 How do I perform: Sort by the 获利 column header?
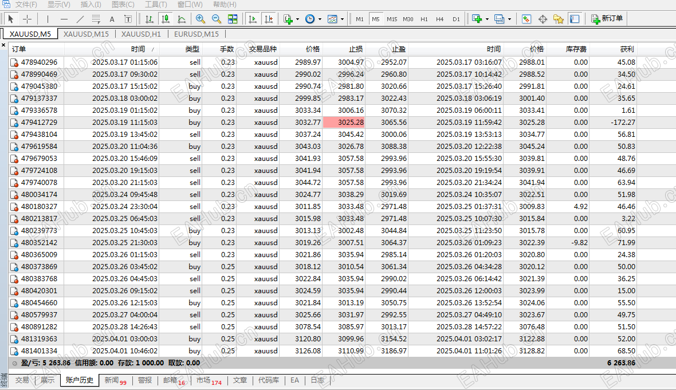613,49
